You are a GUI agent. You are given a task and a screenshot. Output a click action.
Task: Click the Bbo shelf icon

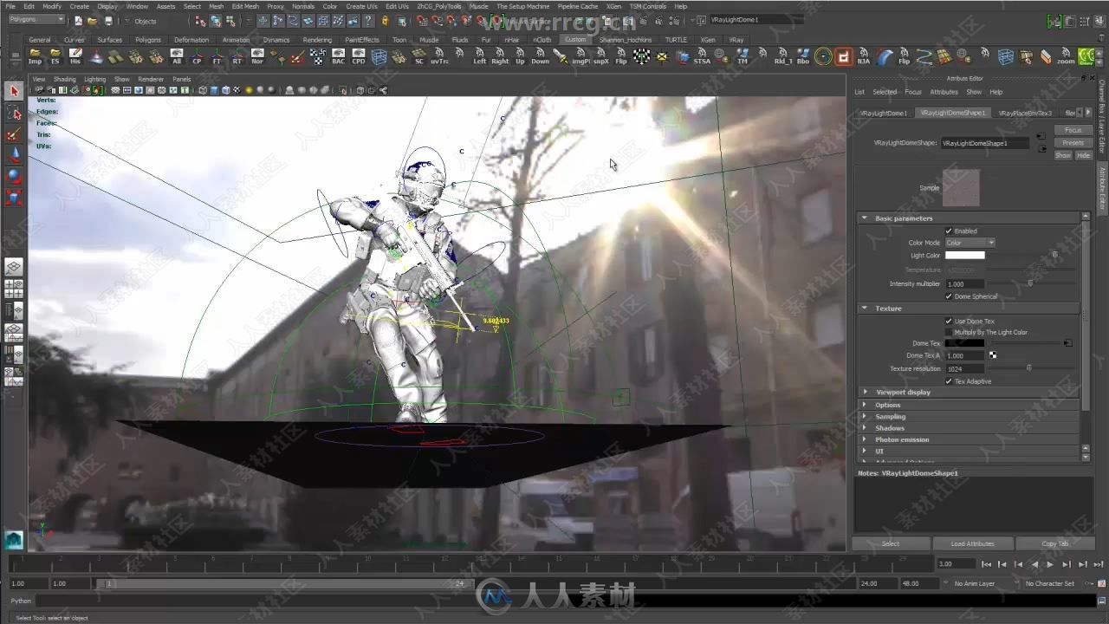[x=803, y=56]
